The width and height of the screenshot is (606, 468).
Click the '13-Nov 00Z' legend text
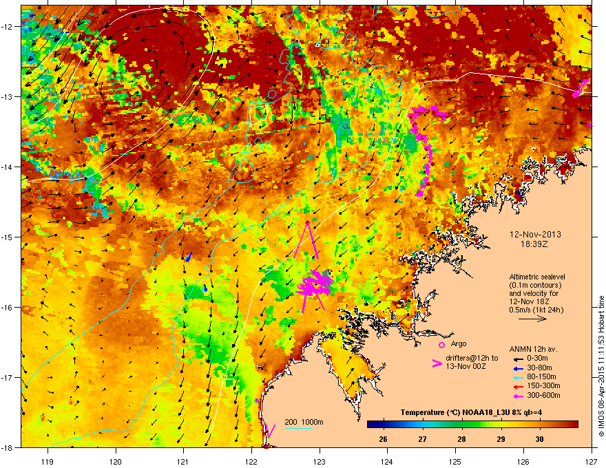[x=466, y=366]
